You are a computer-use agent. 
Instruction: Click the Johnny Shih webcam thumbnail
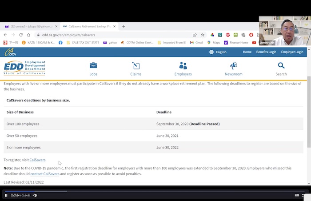tap(285, 31)
